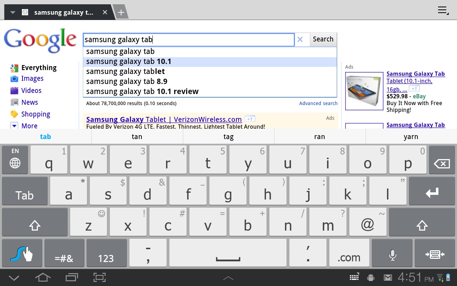Choose suggestion "samsung galaxy tab 10.1"

[x=210, y=61]
